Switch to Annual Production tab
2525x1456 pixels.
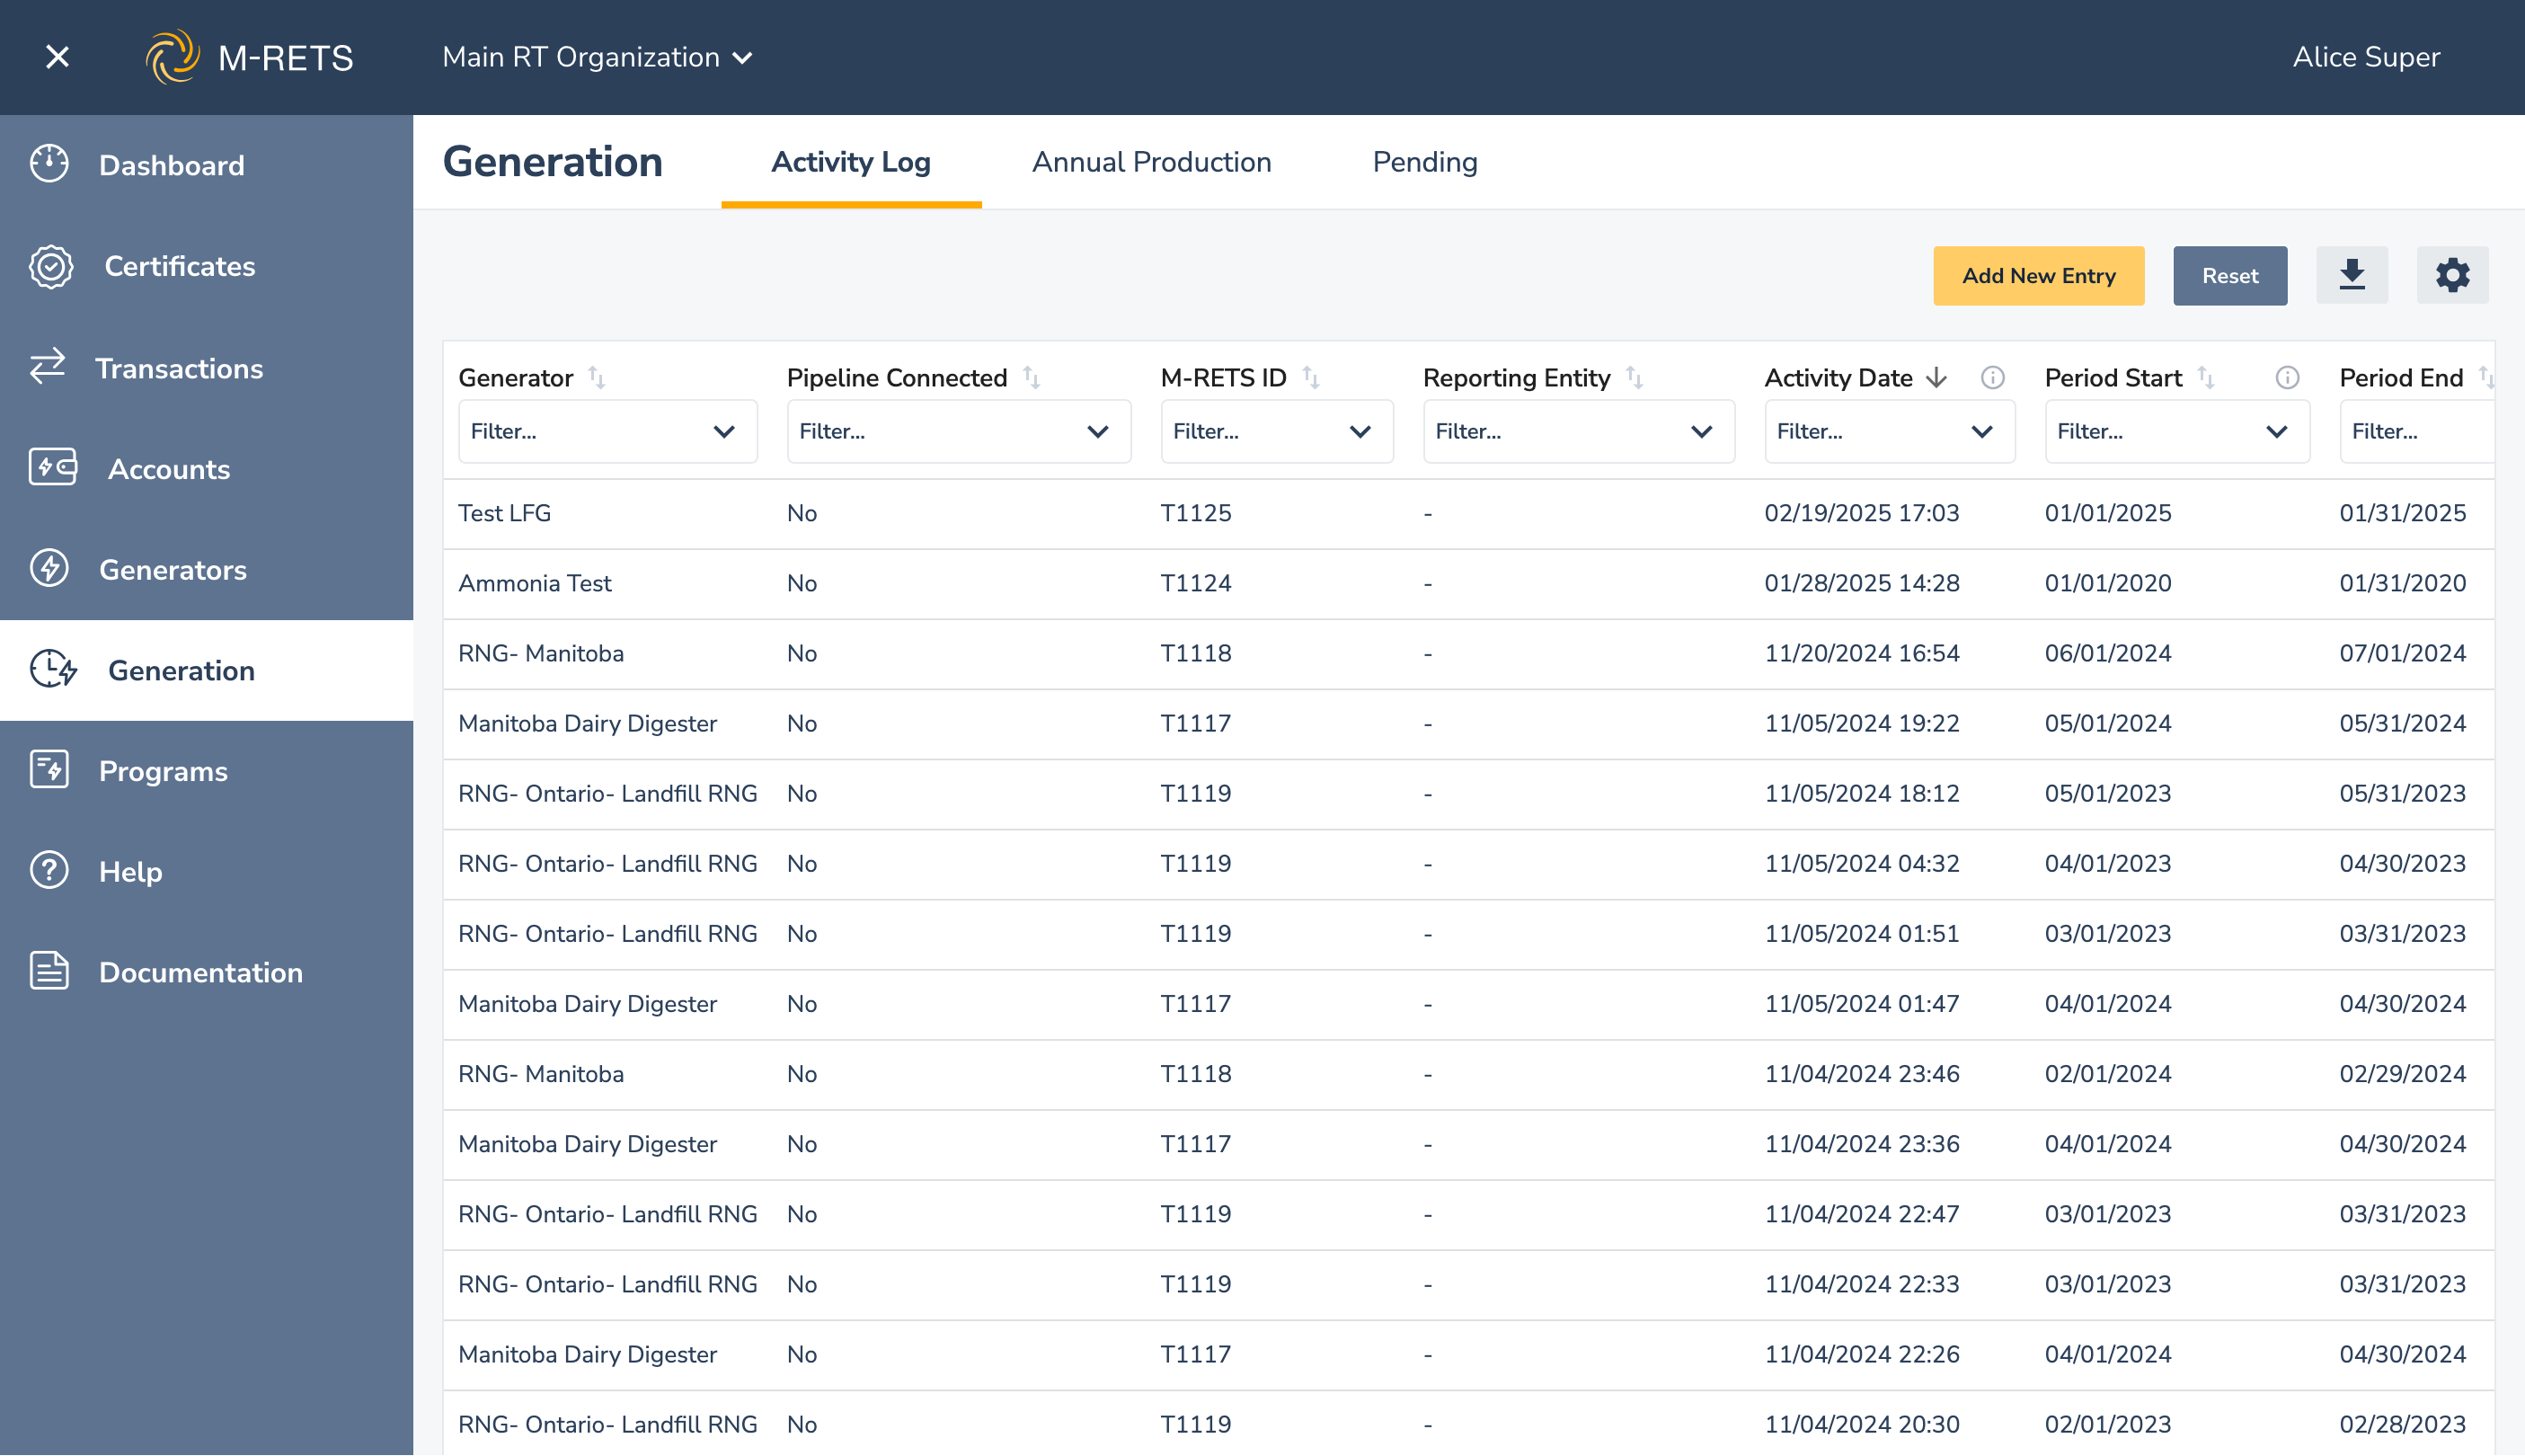1152,162
